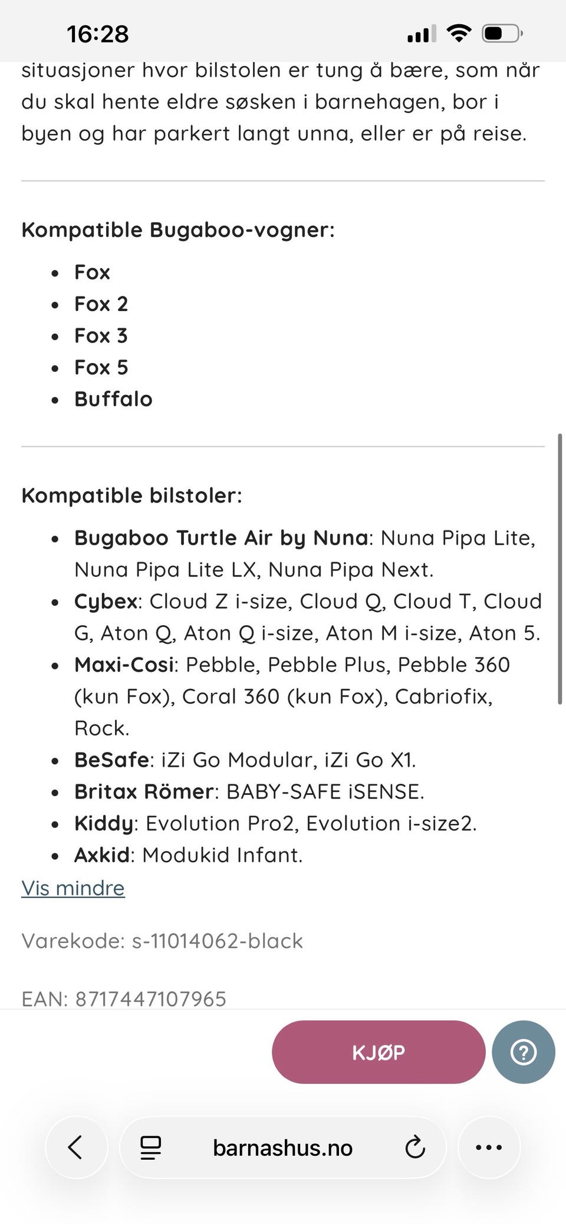Tap the Kompatible Bugaboo-vogner heading
The height and width of the screenshot is (1224, 566).
point(177,230)
